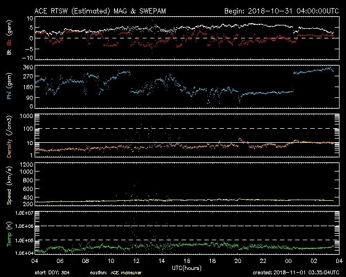
Task: Click the UTC(hours) x-axis label
Action: pos(187,268)
